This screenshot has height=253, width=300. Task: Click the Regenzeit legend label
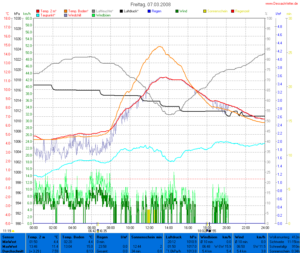(x=242, y=11)
